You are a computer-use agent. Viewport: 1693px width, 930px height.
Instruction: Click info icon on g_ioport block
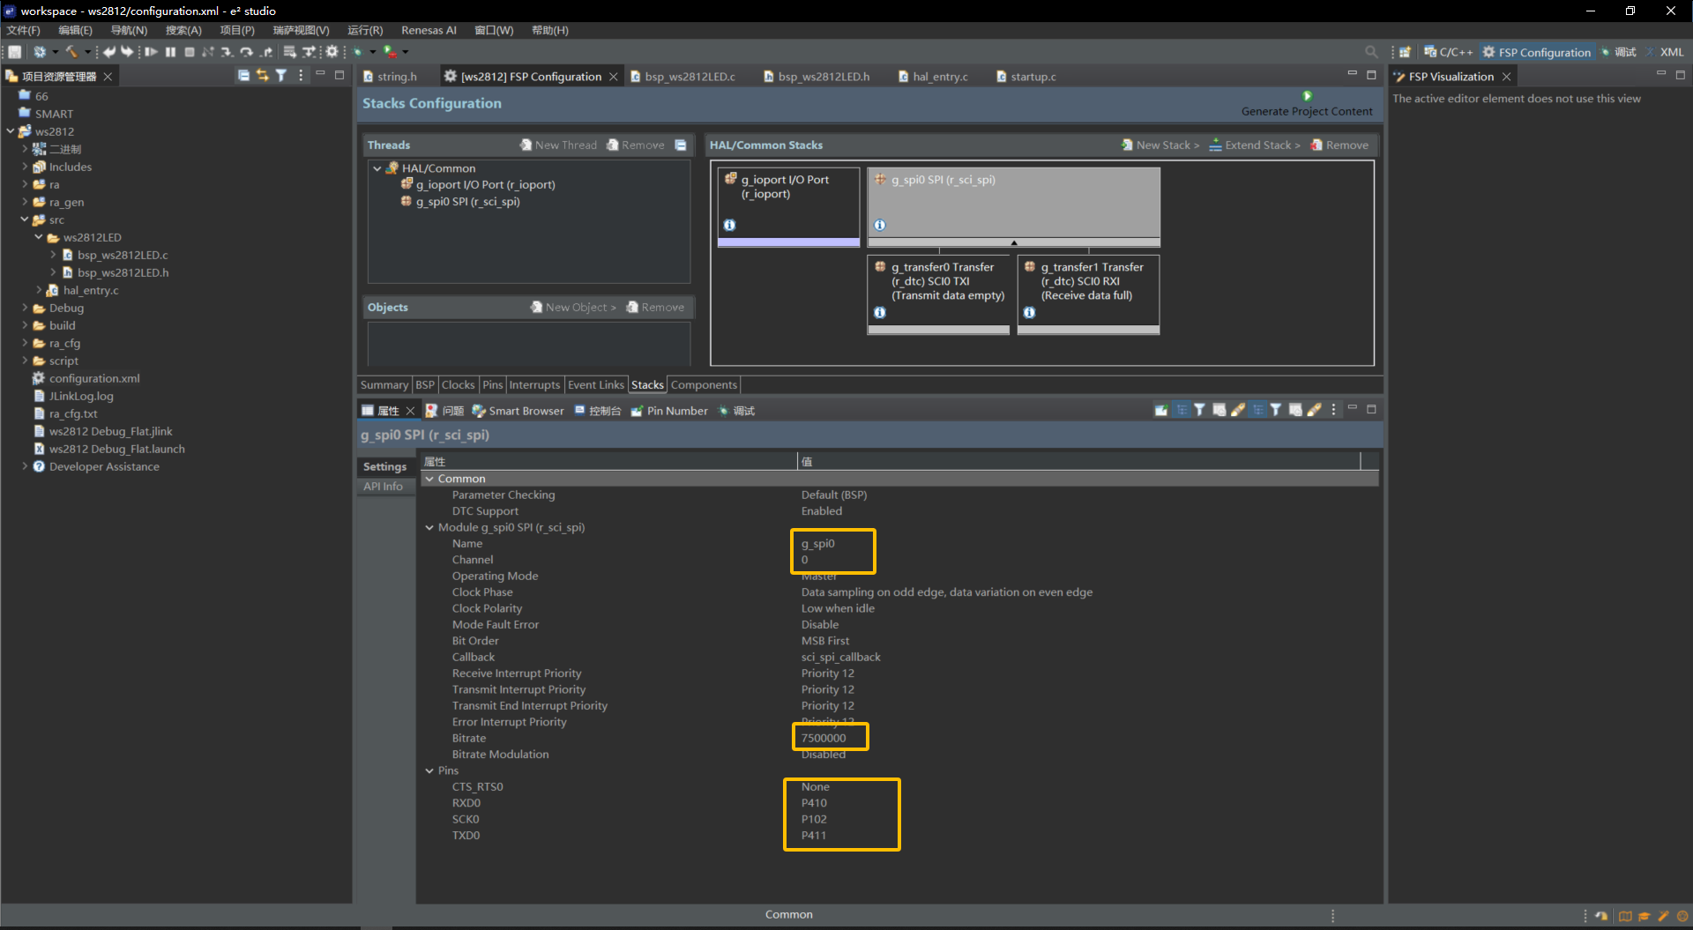729,225
